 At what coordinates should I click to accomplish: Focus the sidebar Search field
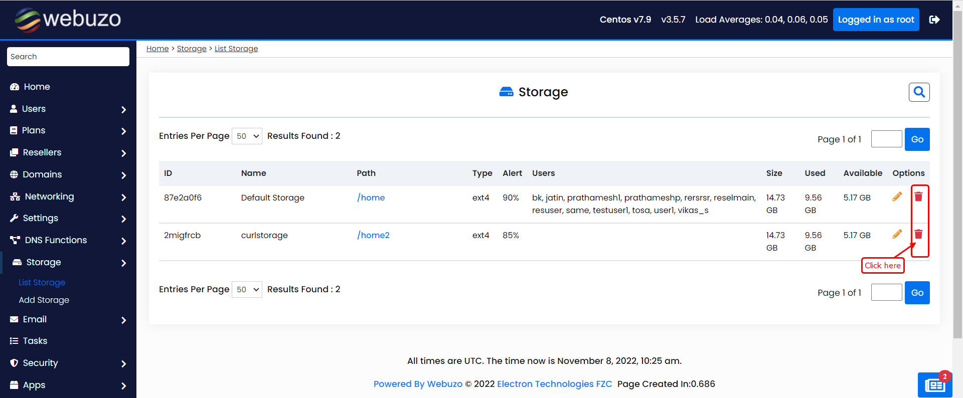tap(68, 57)
